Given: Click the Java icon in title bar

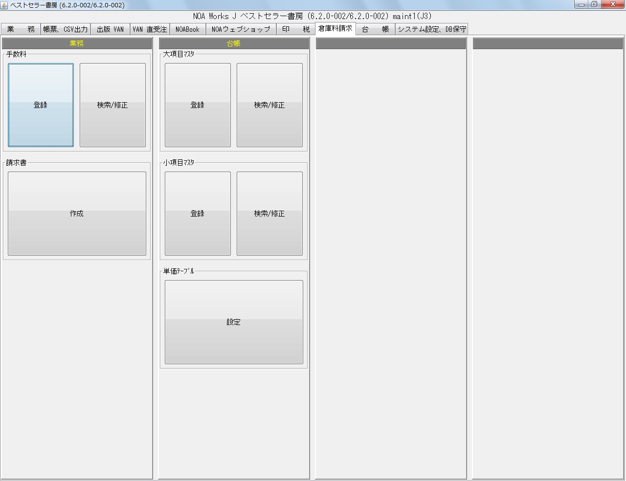Looking at the screenshot, I should click(x=4, y=5).
